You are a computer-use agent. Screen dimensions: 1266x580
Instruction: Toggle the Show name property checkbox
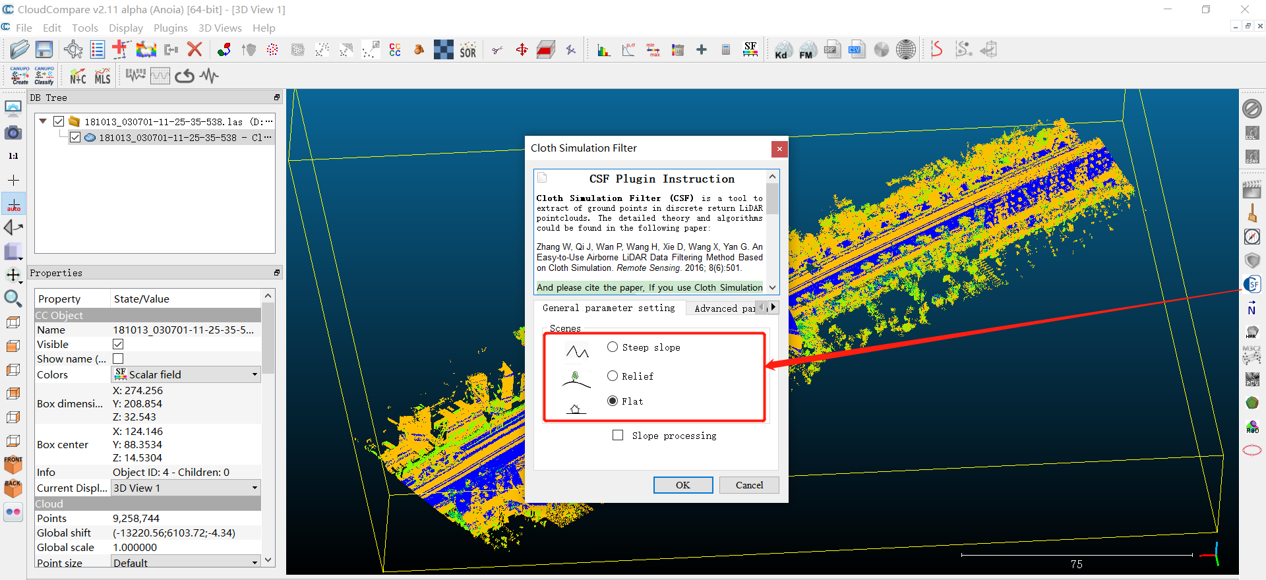(x=118, y=359)
